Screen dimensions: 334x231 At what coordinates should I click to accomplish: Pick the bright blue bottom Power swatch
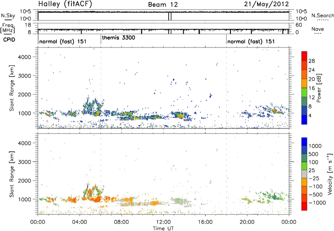point(304,120)
